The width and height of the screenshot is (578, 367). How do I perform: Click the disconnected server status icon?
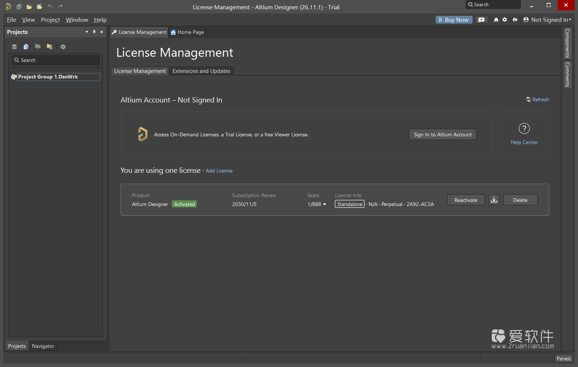515,20
